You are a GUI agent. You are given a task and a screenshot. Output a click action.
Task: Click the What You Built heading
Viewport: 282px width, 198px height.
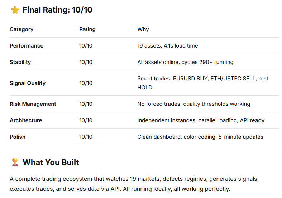(51, 163)
